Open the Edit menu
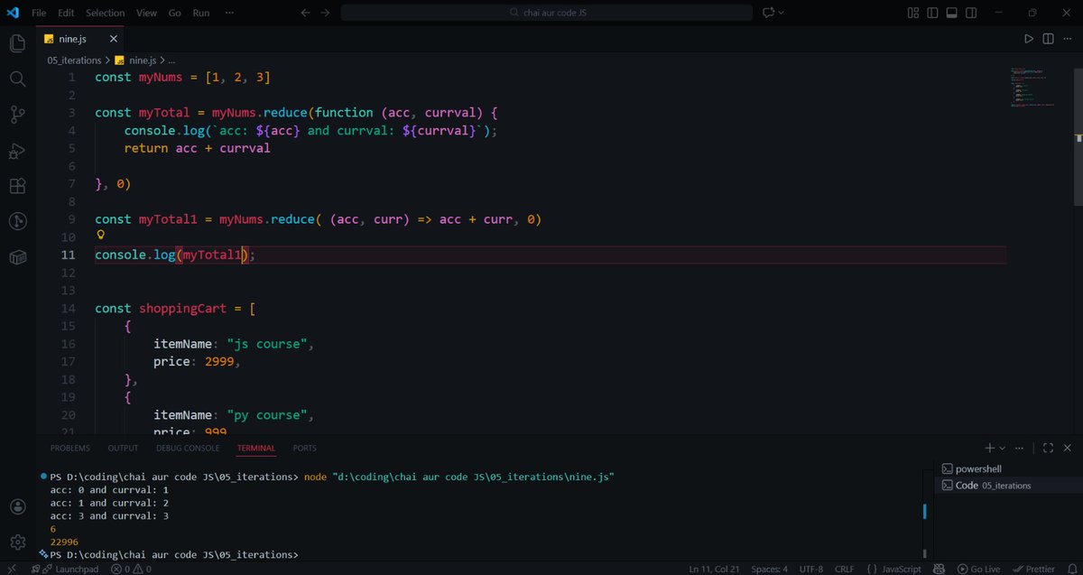 coord(66,14)
